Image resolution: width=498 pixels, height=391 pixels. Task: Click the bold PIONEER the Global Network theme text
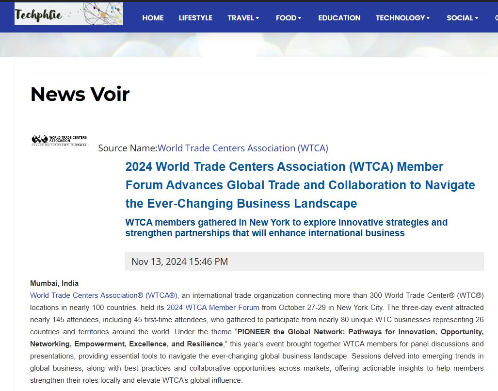coord(257,338)
